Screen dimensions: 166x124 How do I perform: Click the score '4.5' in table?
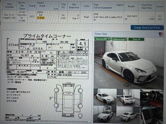tap(160, 16)
